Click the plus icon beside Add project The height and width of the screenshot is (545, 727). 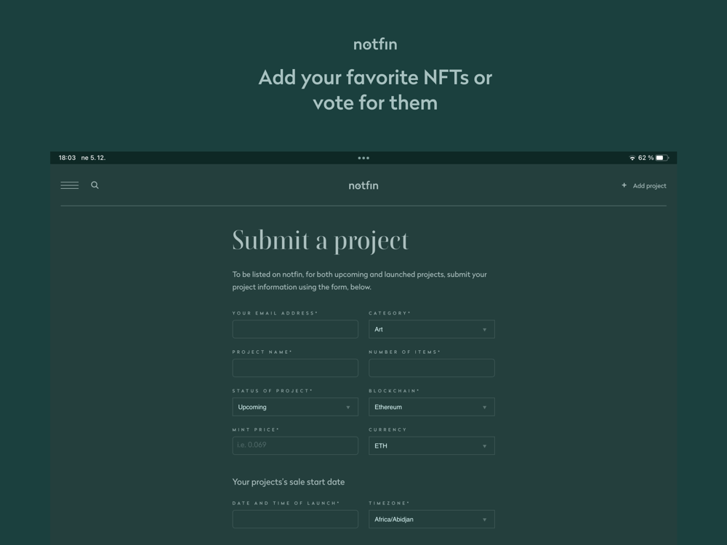624,185
